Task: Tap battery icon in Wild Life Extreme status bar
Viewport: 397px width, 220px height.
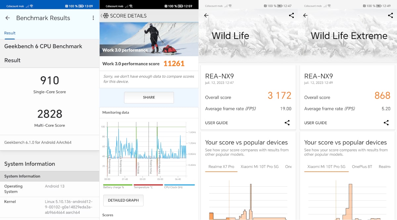Action: 378,6
